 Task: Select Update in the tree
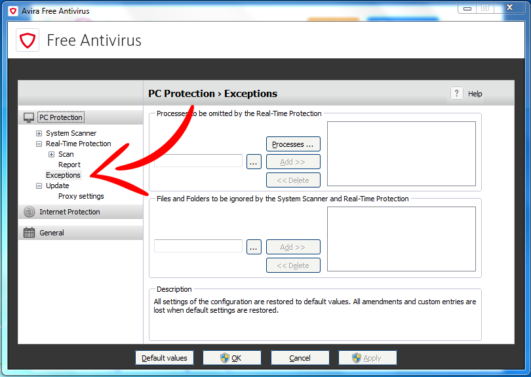(58, 186)
